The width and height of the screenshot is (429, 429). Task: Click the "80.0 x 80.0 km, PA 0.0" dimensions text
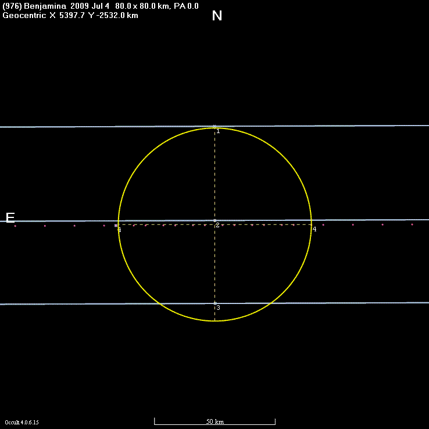157,6
